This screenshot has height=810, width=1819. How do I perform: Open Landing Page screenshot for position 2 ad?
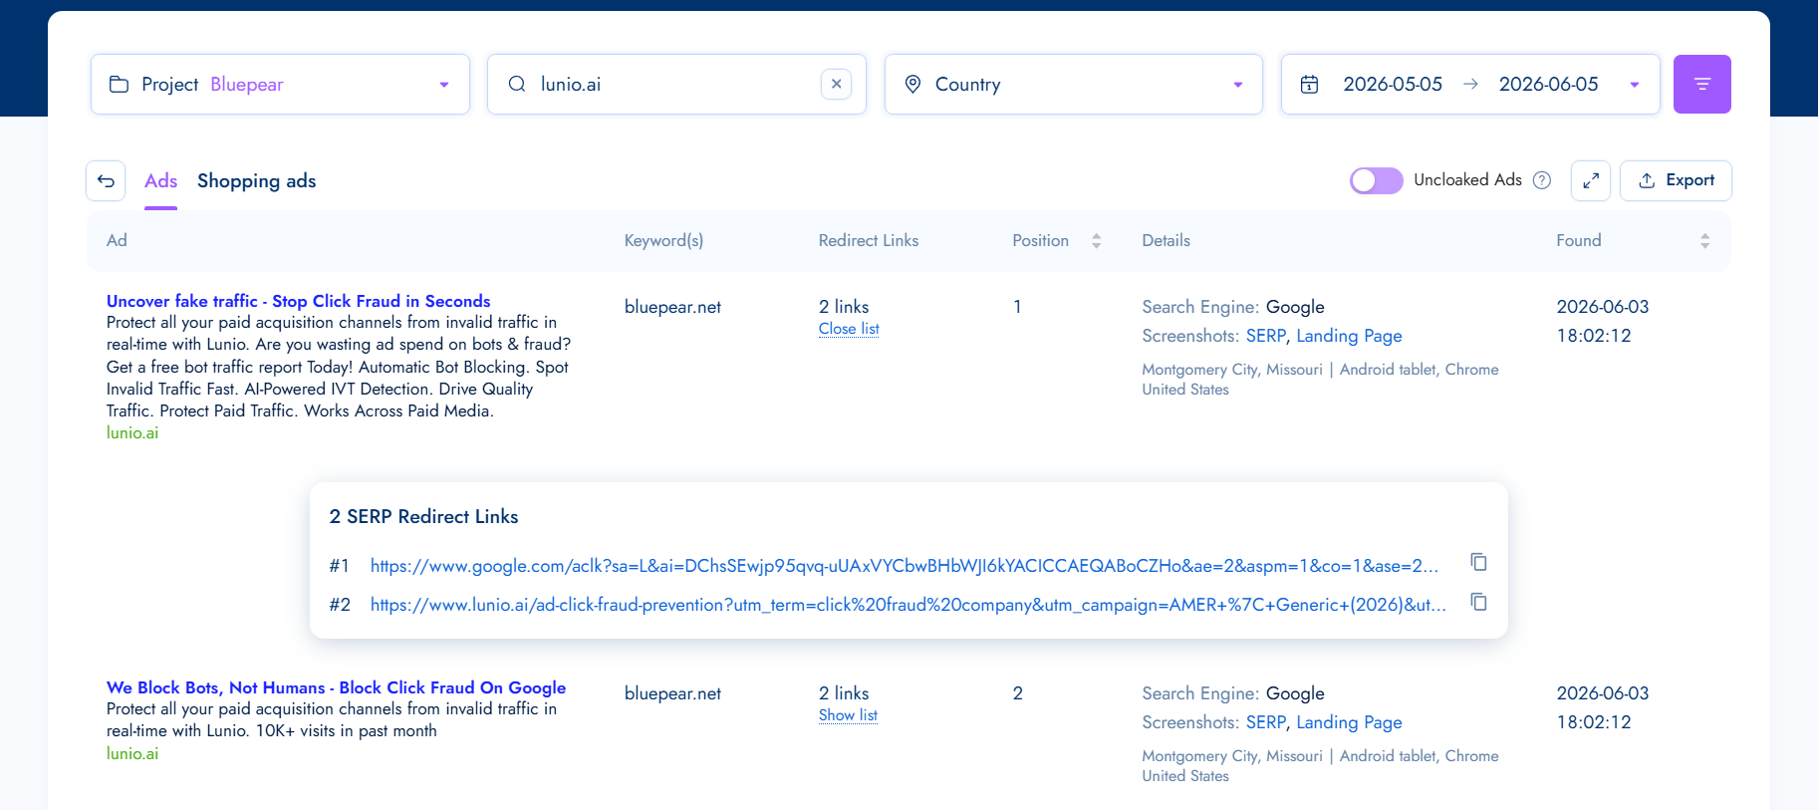point(1349,722)
